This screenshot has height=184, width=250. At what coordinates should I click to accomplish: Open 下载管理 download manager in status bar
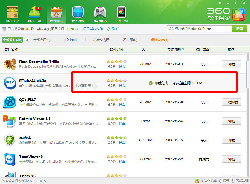click(240, 181)
